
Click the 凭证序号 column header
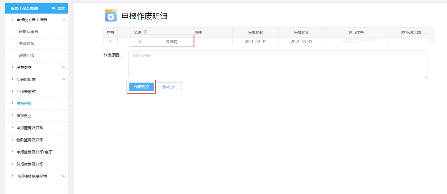click(356, 33)
